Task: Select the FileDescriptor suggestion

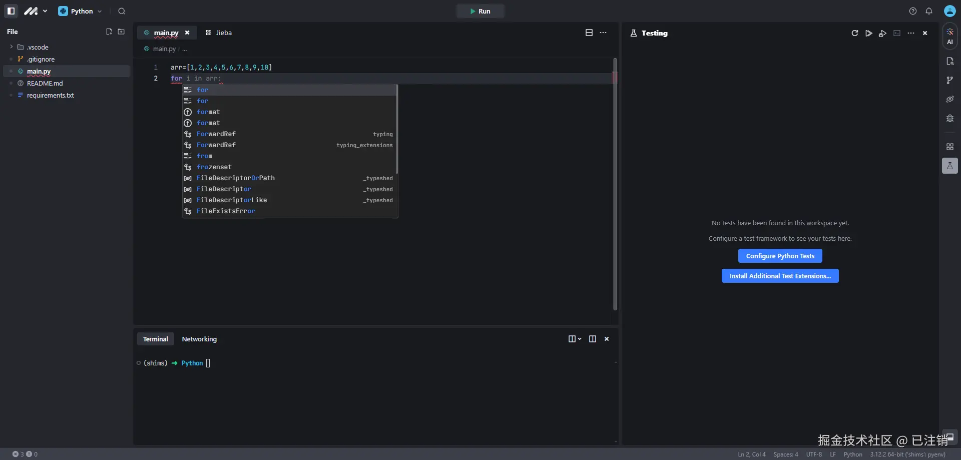Action: tap(289, 189)
